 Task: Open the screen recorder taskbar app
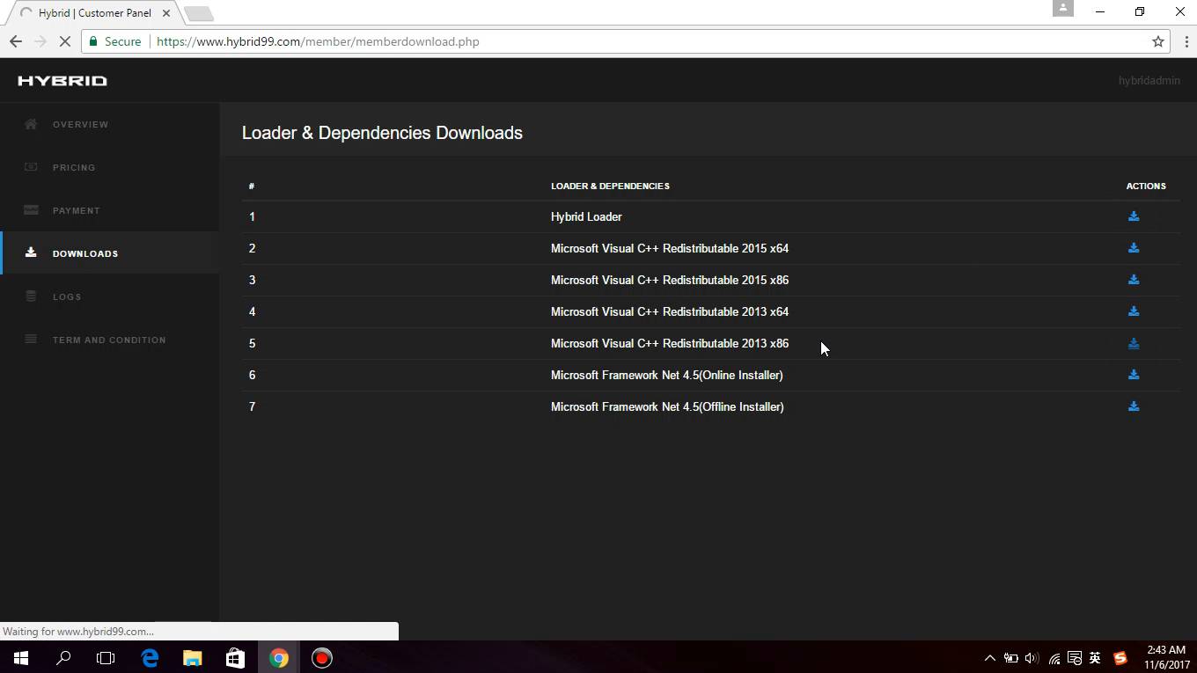click(x=321, y=658)
